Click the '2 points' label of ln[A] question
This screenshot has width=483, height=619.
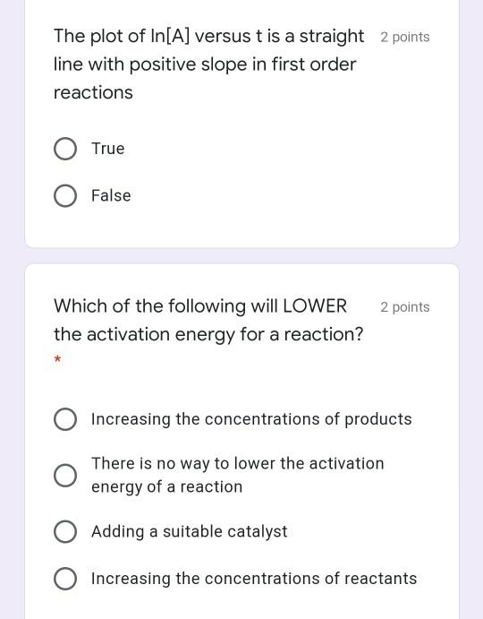[405, 38]
